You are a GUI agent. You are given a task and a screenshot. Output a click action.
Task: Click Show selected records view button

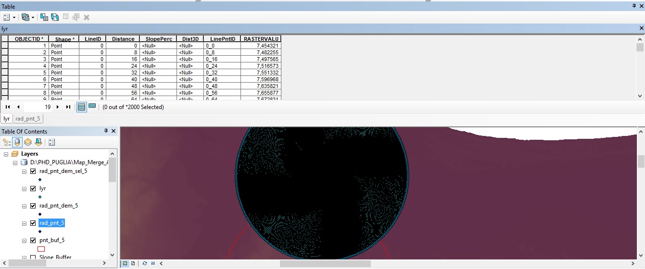click(92, 107)
